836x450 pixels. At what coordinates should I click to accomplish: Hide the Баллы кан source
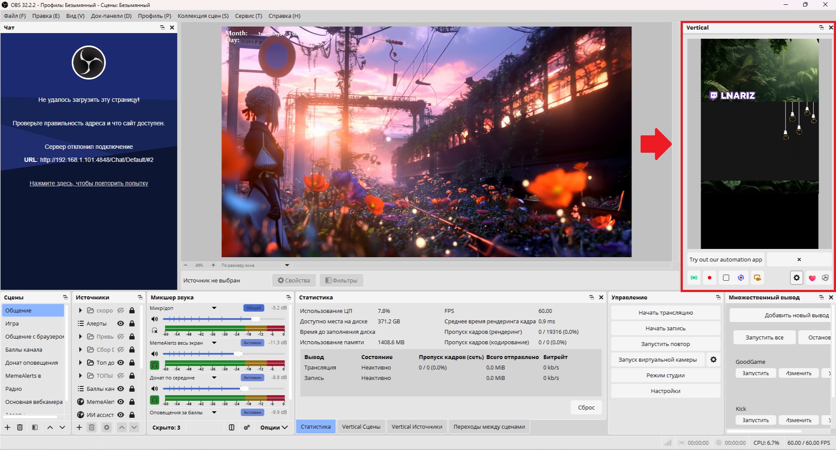(x=121, y=389)
